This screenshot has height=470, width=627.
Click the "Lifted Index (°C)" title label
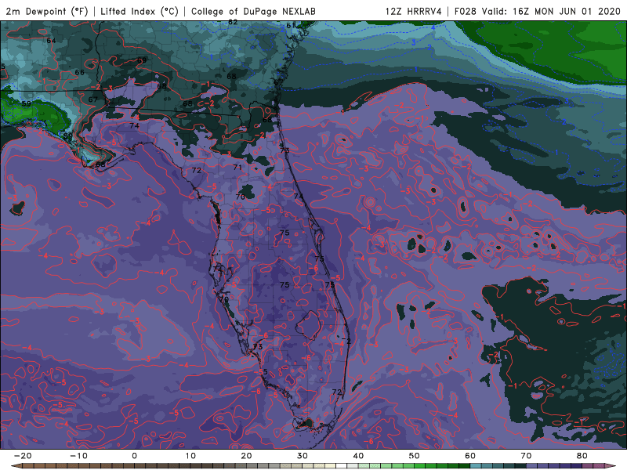140,11
